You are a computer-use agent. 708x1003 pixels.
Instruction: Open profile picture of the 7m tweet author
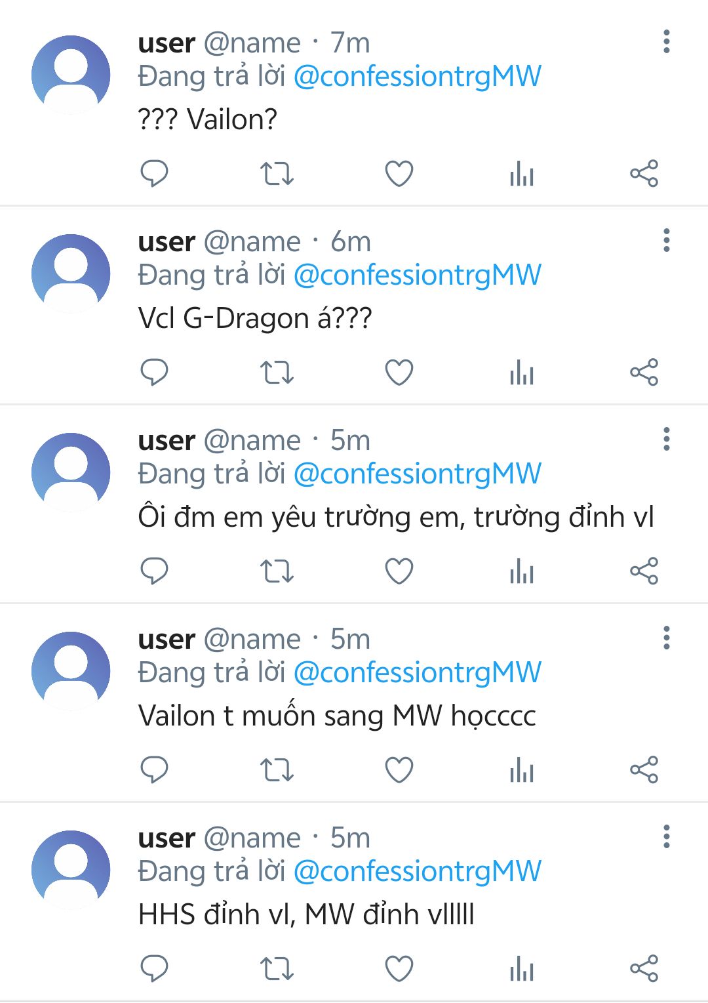(x=71, y=75)
